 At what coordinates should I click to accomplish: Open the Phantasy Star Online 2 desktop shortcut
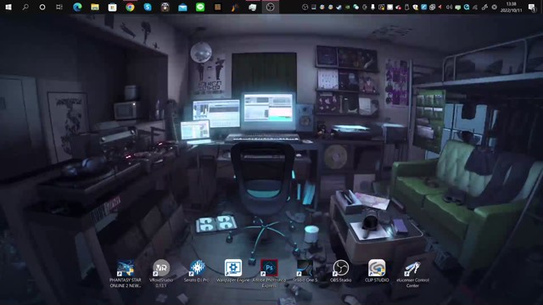tap(126, 273)
